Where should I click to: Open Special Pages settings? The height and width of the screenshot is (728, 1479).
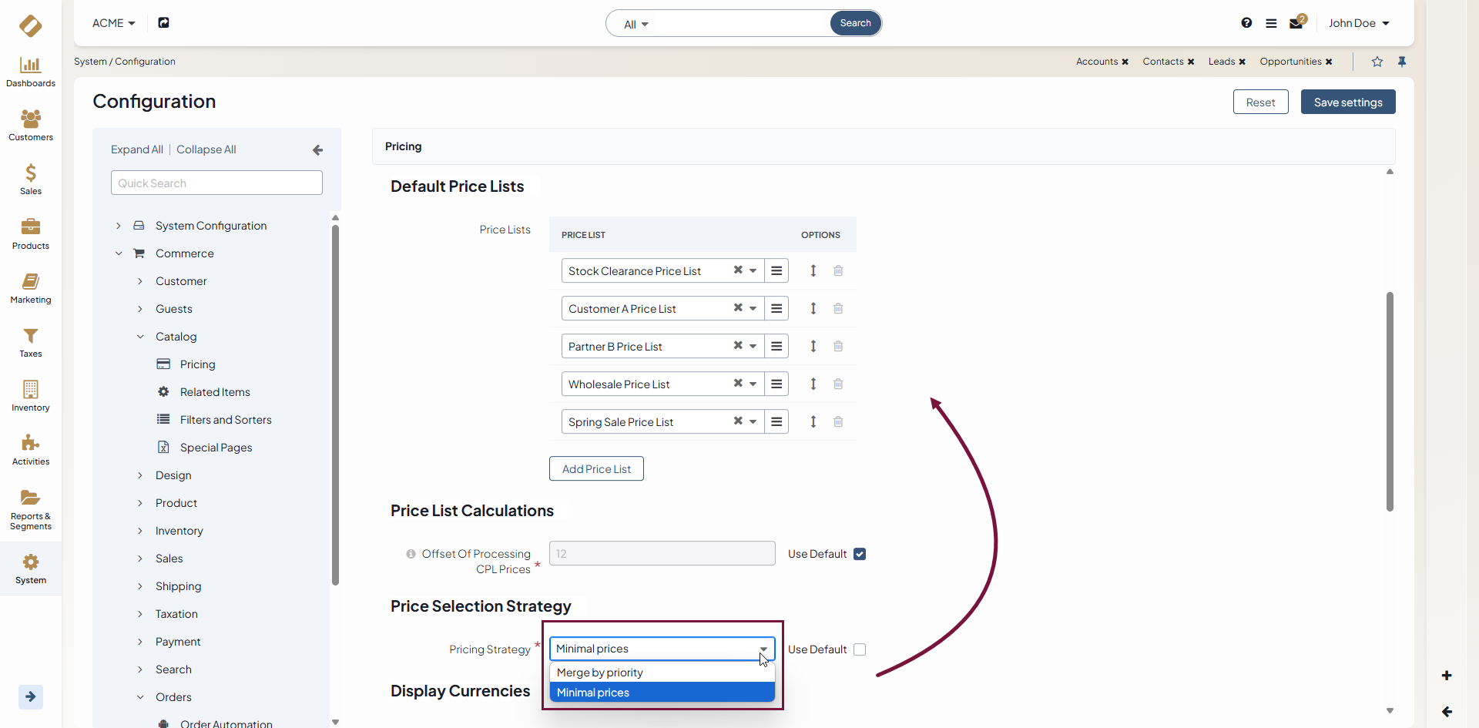click(x=216, y=448)
